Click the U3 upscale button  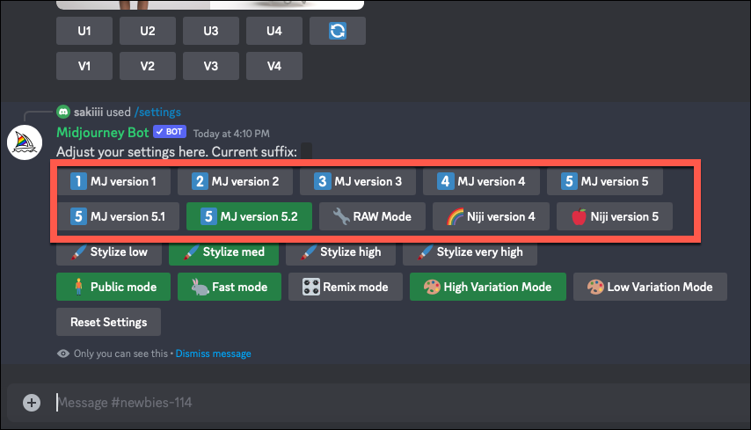click(211, 31)
